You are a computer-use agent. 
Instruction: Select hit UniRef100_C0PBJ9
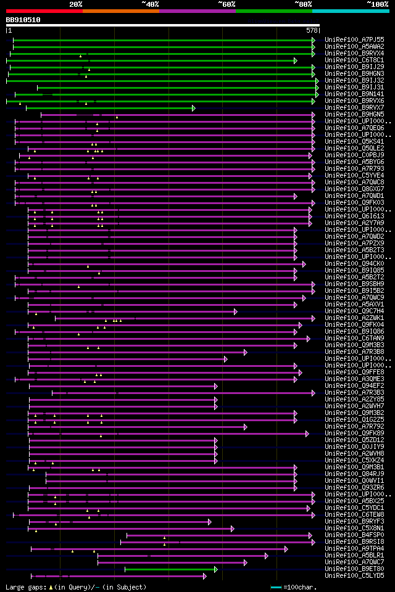pyautogui.click(x=354, y=155)
